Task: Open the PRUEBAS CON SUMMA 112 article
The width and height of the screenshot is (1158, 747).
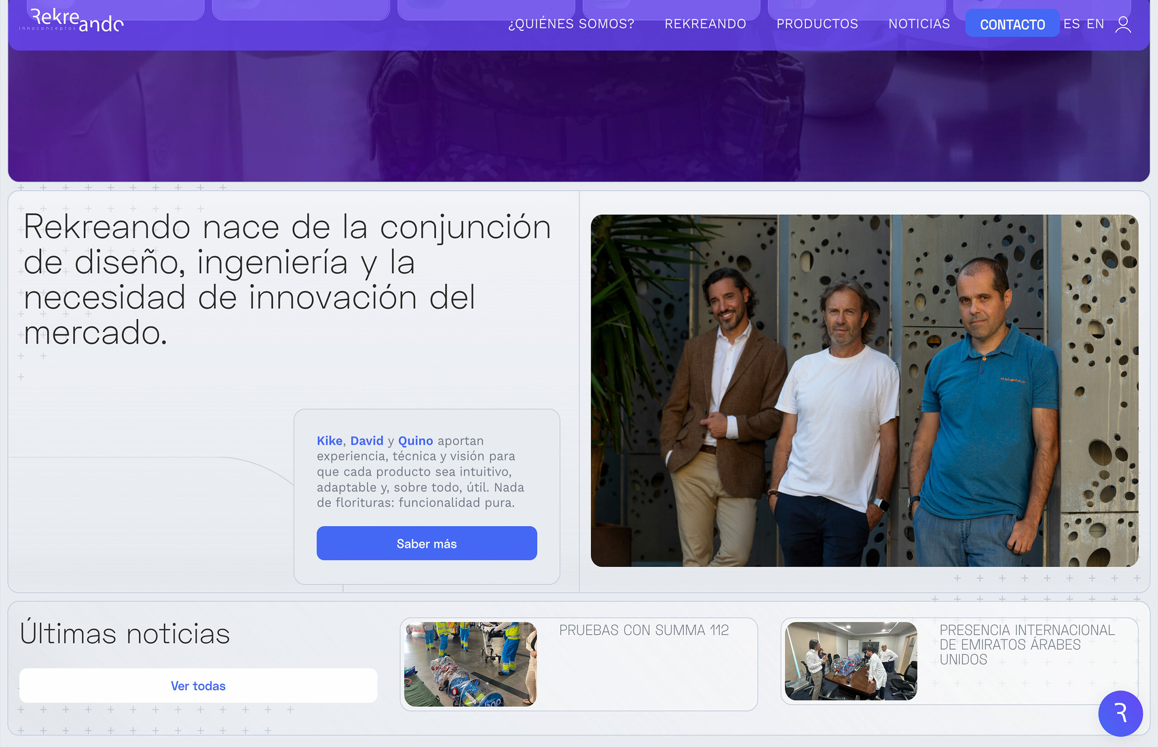Action: tap(645, 630)
